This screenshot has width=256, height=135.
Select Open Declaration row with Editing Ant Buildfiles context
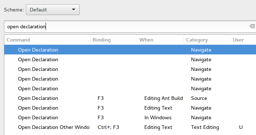pos(130,98)
